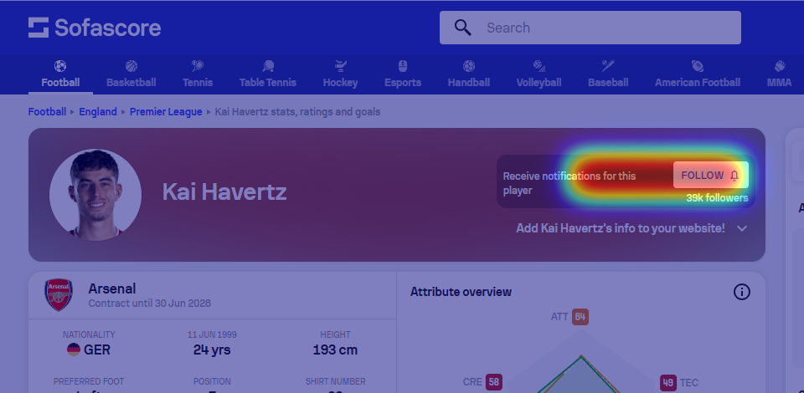The image size is (804, 393).
Task: Select the Basketball sport icon
Action: (x=131, y=66)
